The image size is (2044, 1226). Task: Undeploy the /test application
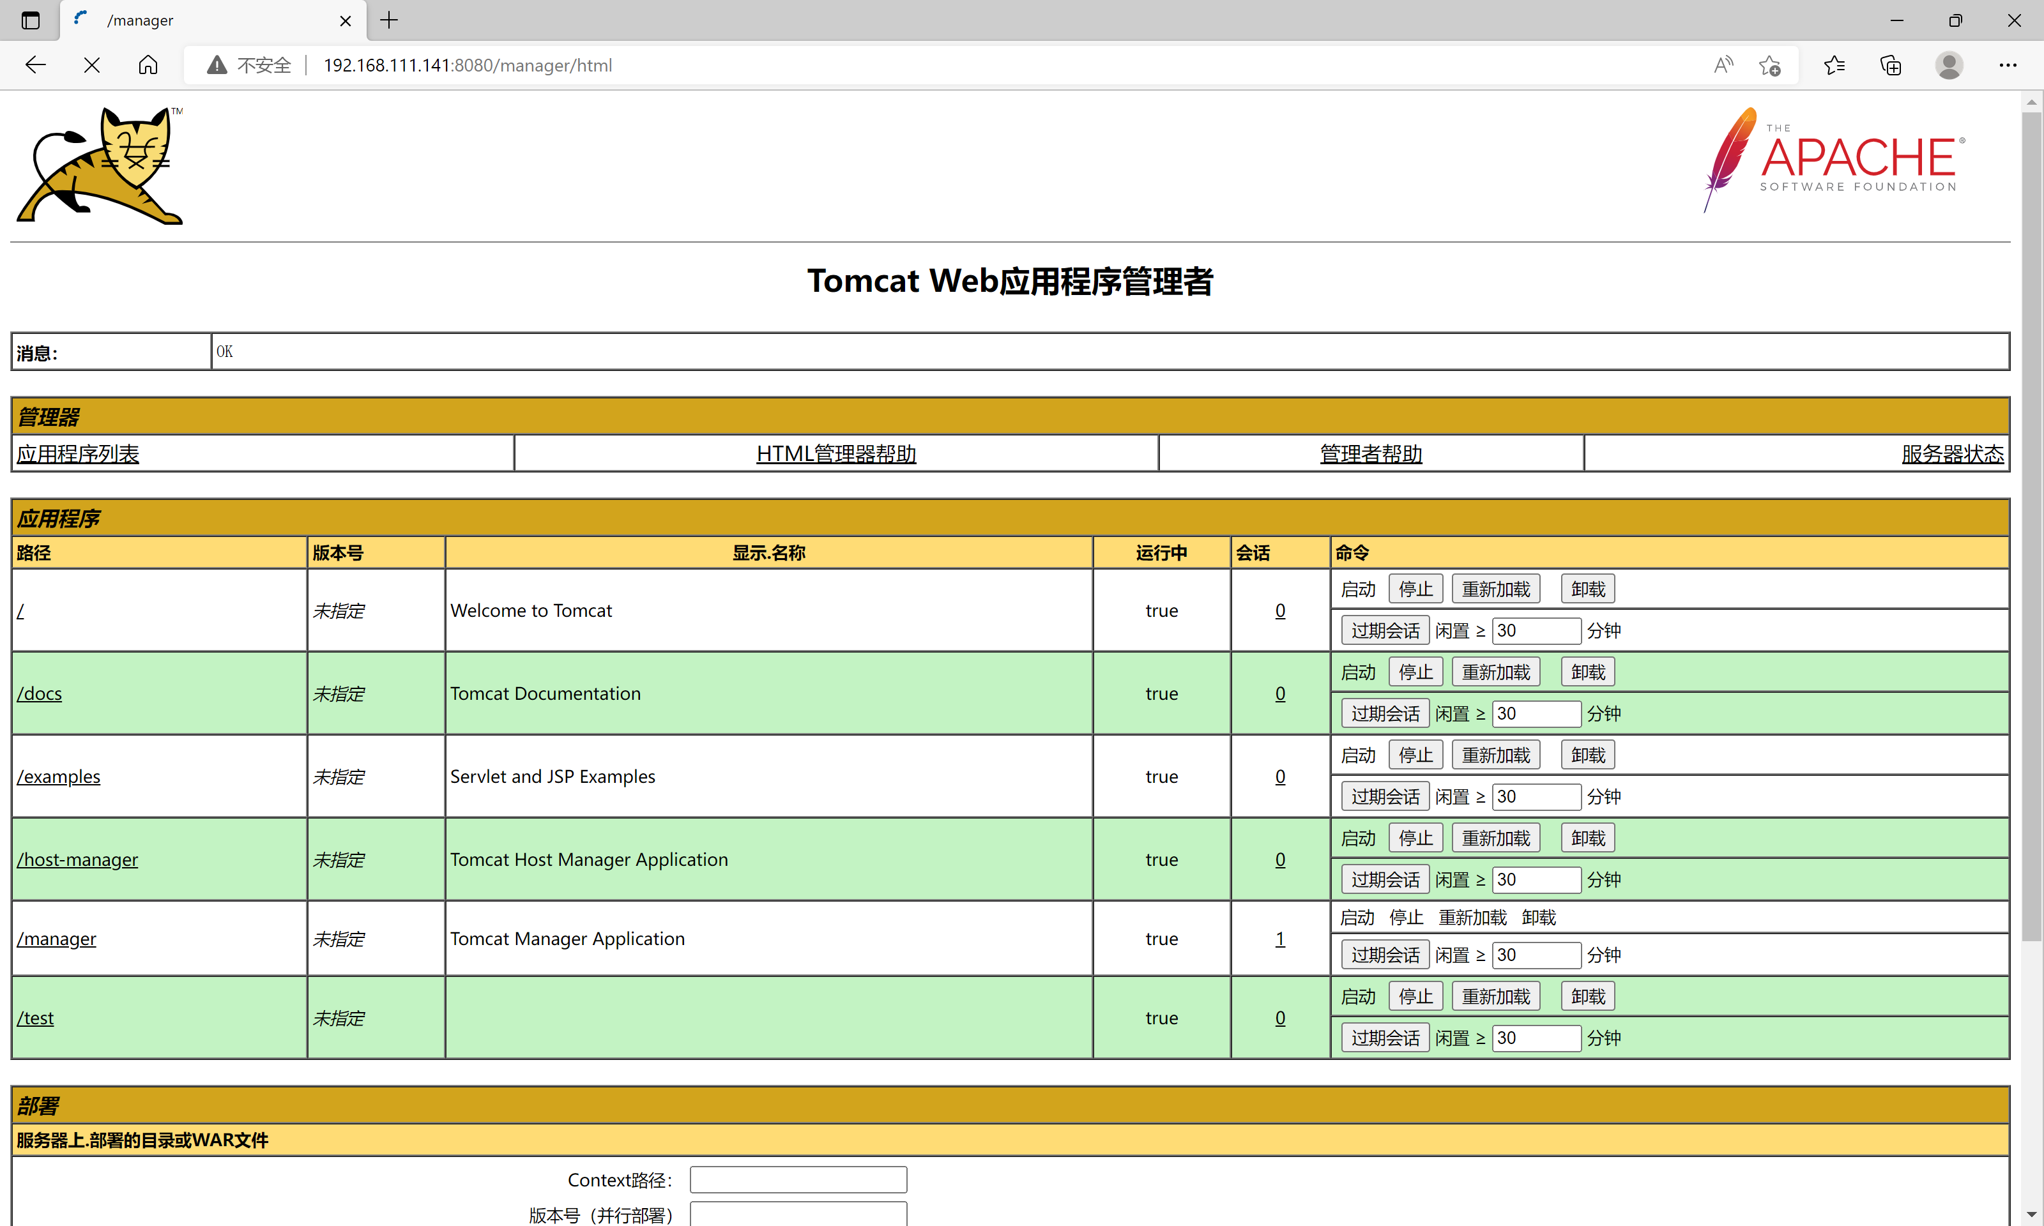tap(1588, 996)
